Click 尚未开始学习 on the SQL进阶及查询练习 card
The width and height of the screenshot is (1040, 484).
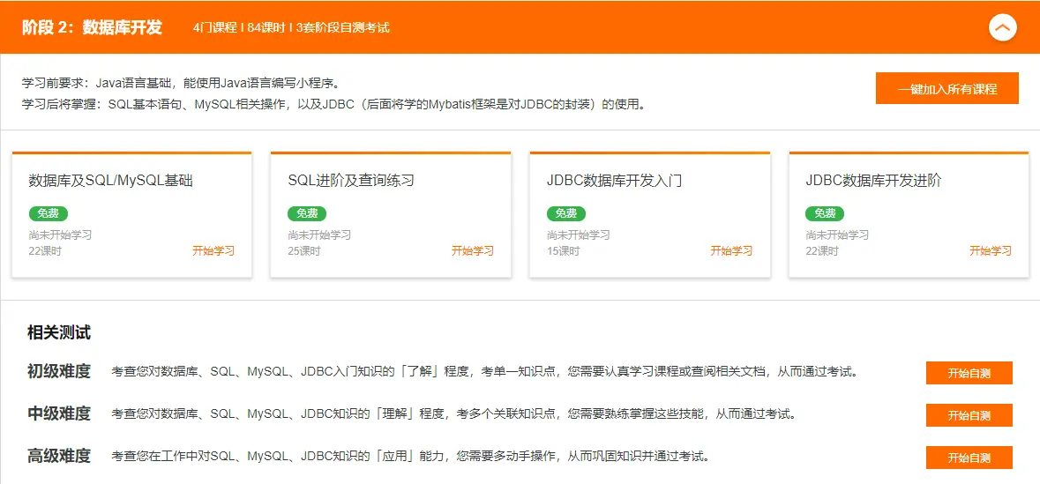pyautogui.click(x=319, y=235)
